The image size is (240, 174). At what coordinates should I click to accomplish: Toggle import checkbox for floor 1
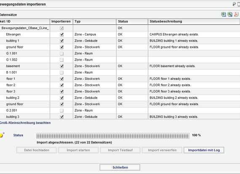pyautogui.click(x=61, y=79)
